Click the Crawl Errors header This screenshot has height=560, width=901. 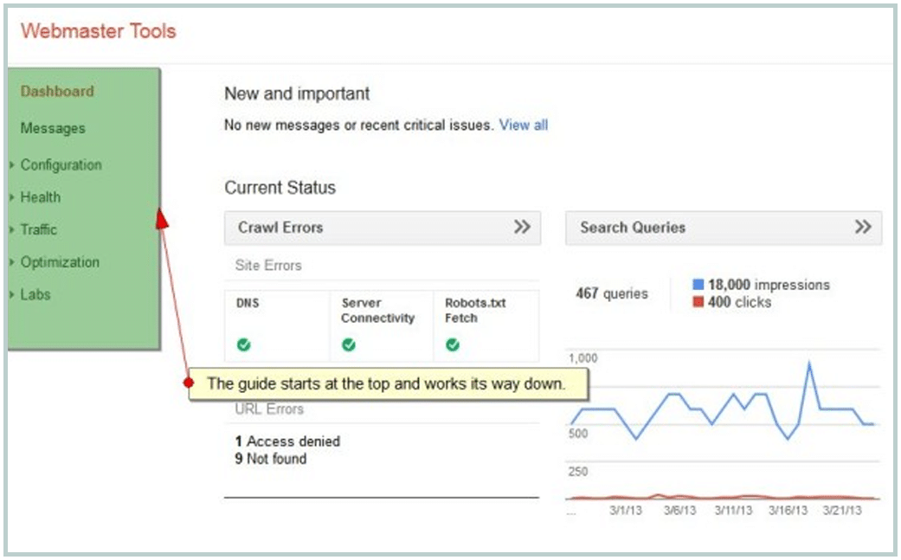(x=382, y=228)
